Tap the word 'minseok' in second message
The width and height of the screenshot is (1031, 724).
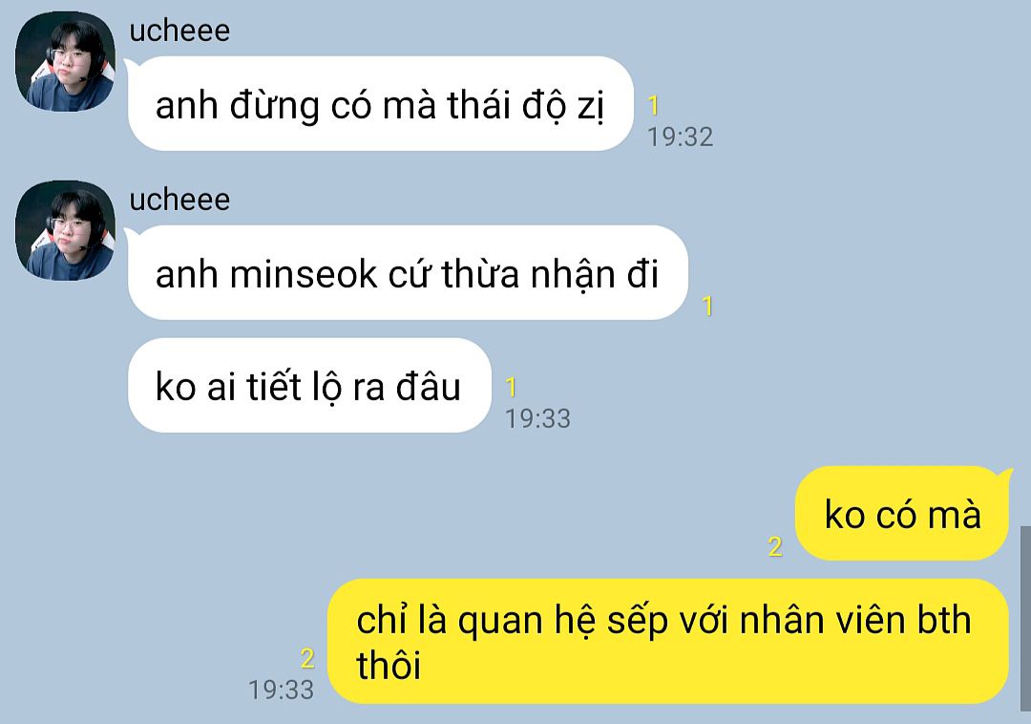point(304,274)
